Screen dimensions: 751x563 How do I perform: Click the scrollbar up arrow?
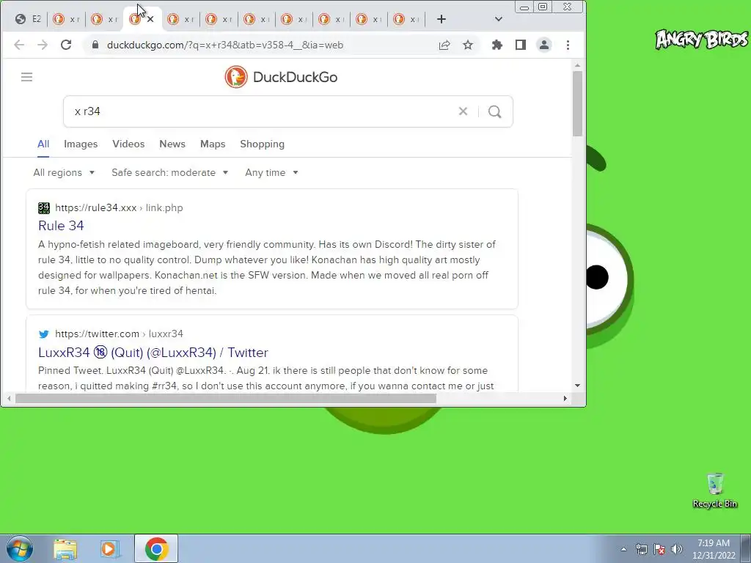pyautogui.click(x=578, y=65)
